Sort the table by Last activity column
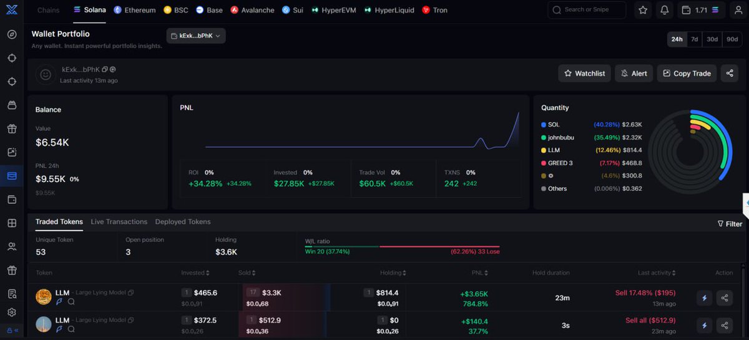 (657, 273)
